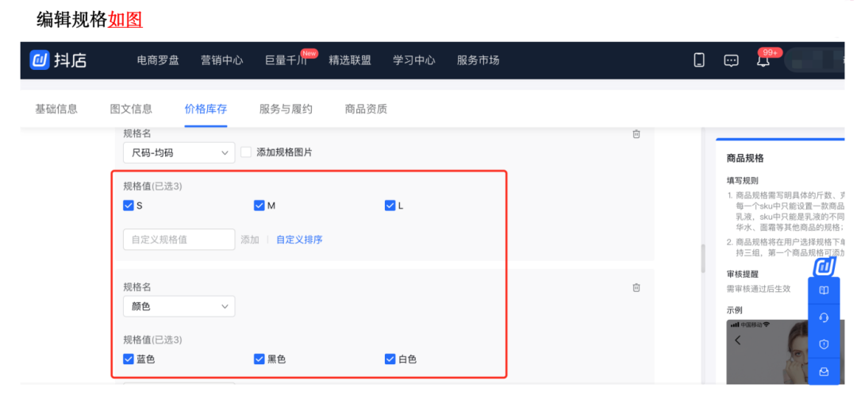Open 营销中心 in the top menu

click(222, 60)
